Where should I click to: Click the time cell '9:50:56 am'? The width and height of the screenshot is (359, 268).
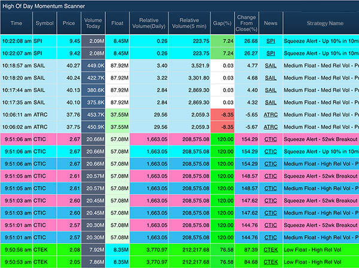[x=18, y=249]
